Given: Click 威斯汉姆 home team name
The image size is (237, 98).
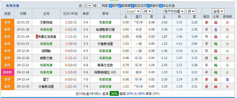Looking at the screenshot, I should (46, 58).
